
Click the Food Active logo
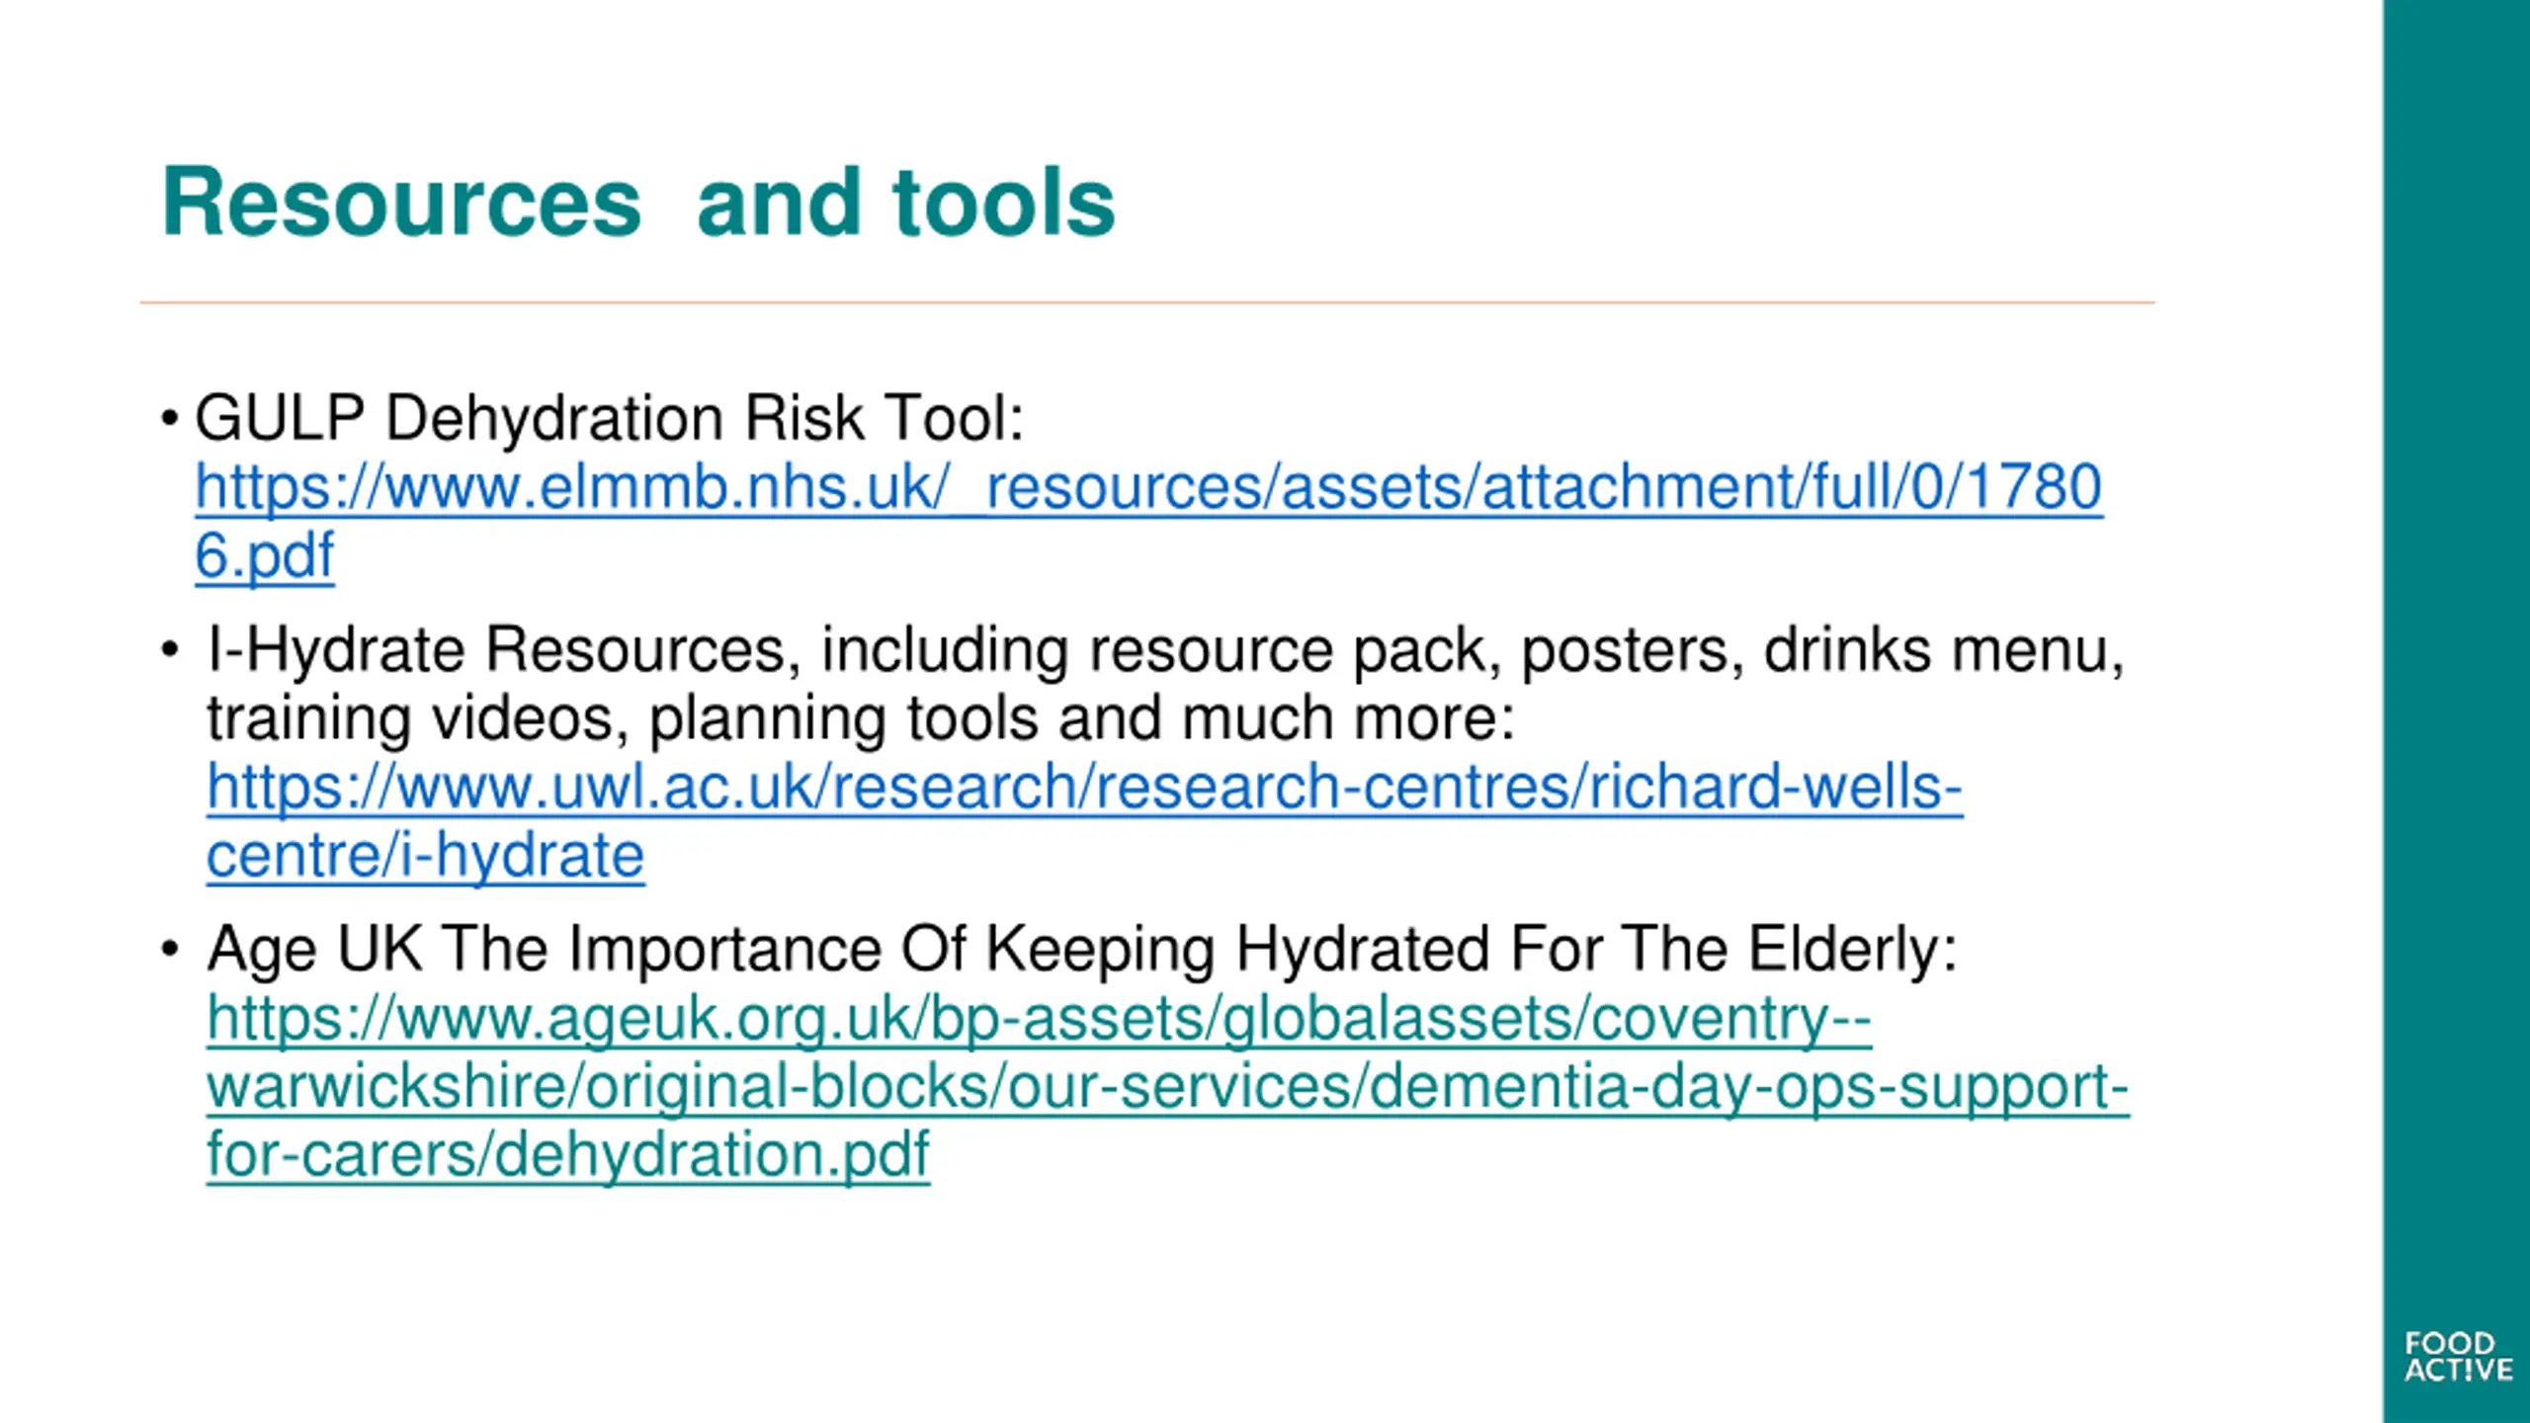(2458, 1356)
